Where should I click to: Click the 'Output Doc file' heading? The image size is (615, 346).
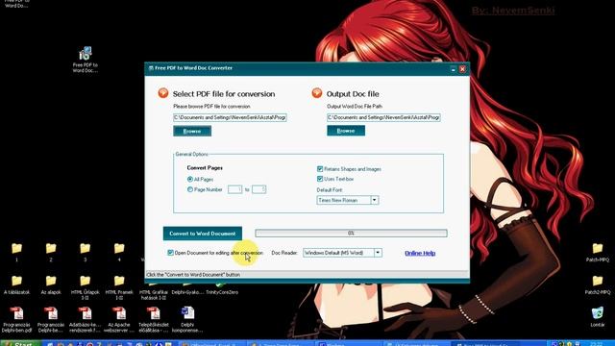click(x=353, y=94)
